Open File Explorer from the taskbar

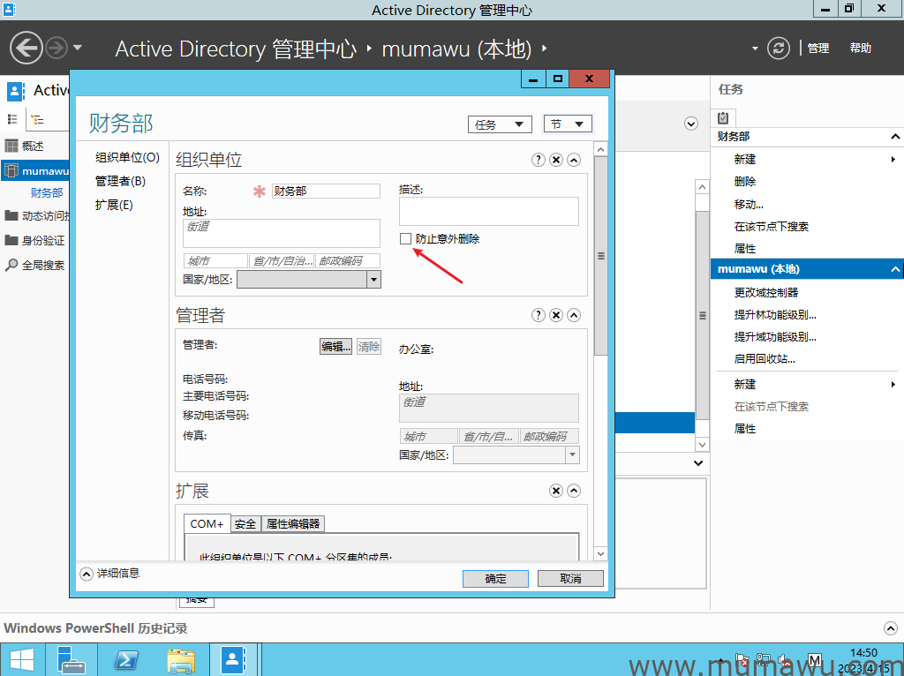point(180,660)
